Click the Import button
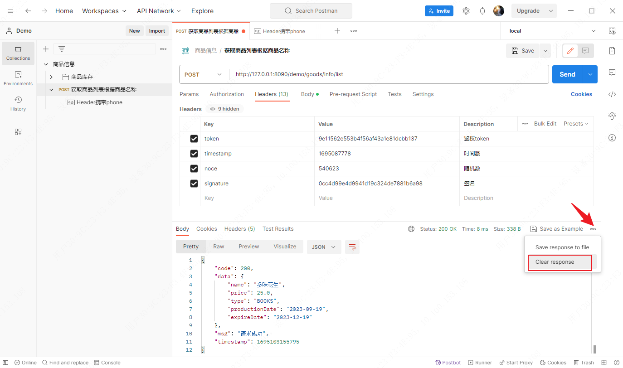 pyautogui.click(x=157, y=31)
